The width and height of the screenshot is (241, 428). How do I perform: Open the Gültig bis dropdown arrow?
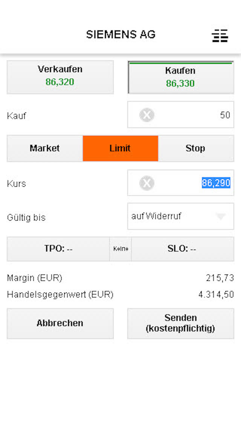coord(221,216)
